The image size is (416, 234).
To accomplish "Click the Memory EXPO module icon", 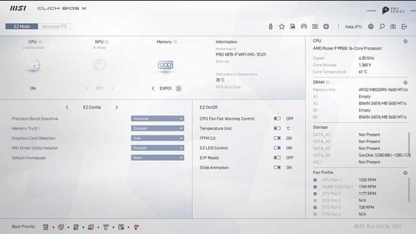I will (166, 65).
